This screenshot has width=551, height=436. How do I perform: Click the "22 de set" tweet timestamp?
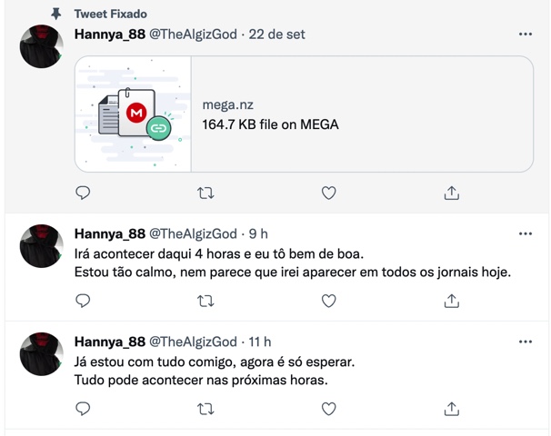tap(277, 35)
